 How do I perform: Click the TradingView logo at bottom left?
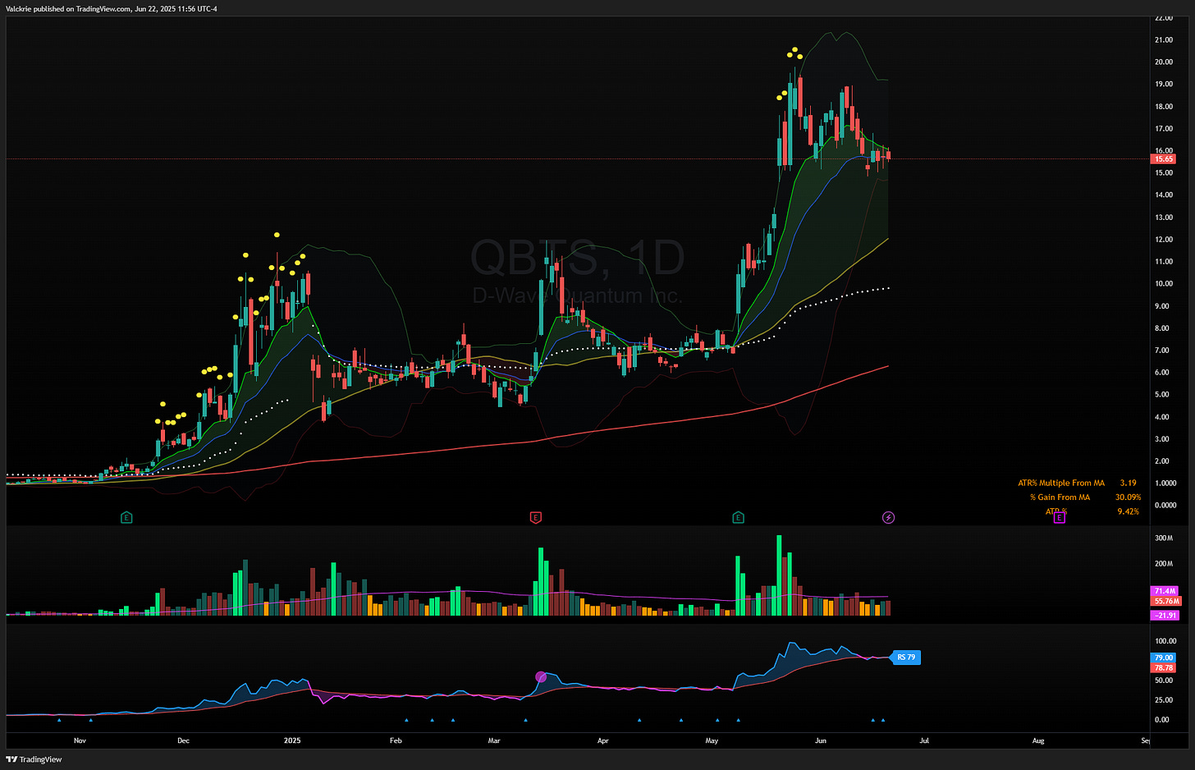point(34,759)
